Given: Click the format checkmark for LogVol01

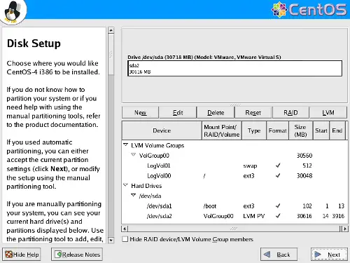Looking at the screenshot, I should pyautogui.click(x=278, y=166).
